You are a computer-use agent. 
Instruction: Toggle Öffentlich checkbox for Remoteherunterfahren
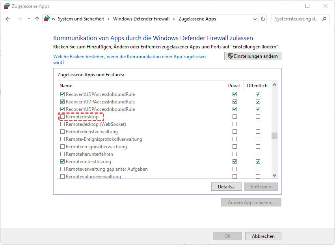(258, 154)
